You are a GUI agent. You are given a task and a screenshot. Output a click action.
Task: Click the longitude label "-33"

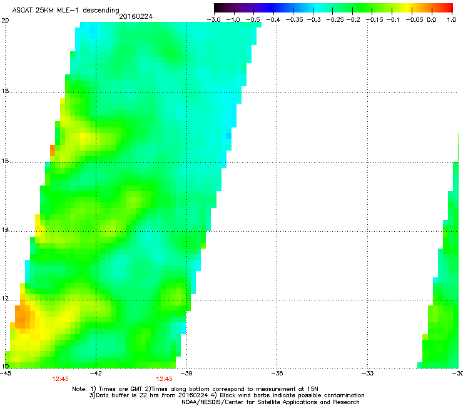[368, 374]
